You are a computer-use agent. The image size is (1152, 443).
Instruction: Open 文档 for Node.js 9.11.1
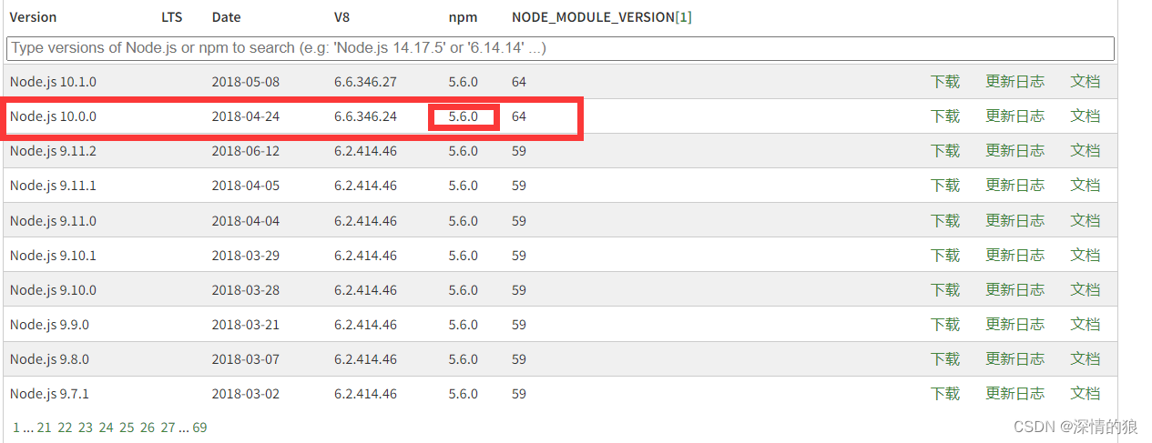pyautogui.click(x=1085, y=186)
